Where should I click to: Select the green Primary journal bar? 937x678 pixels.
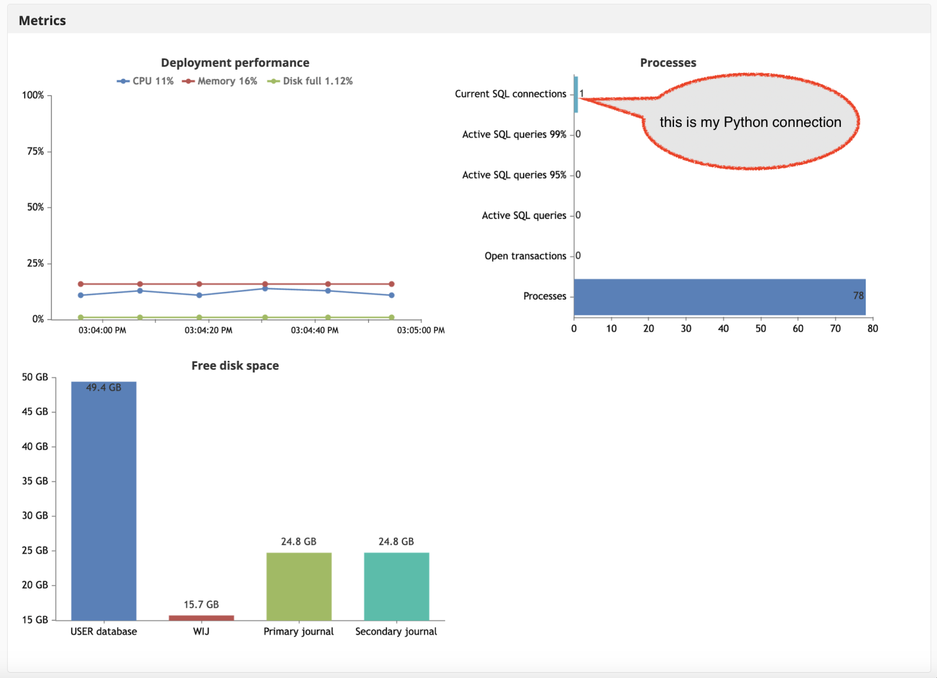[299, 586]
